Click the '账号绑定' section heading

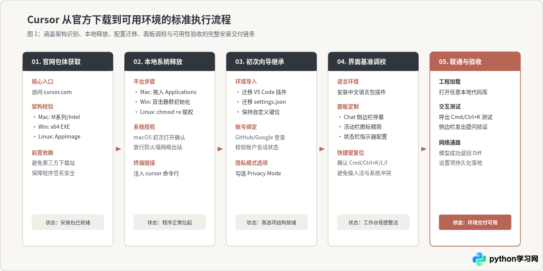246,127
